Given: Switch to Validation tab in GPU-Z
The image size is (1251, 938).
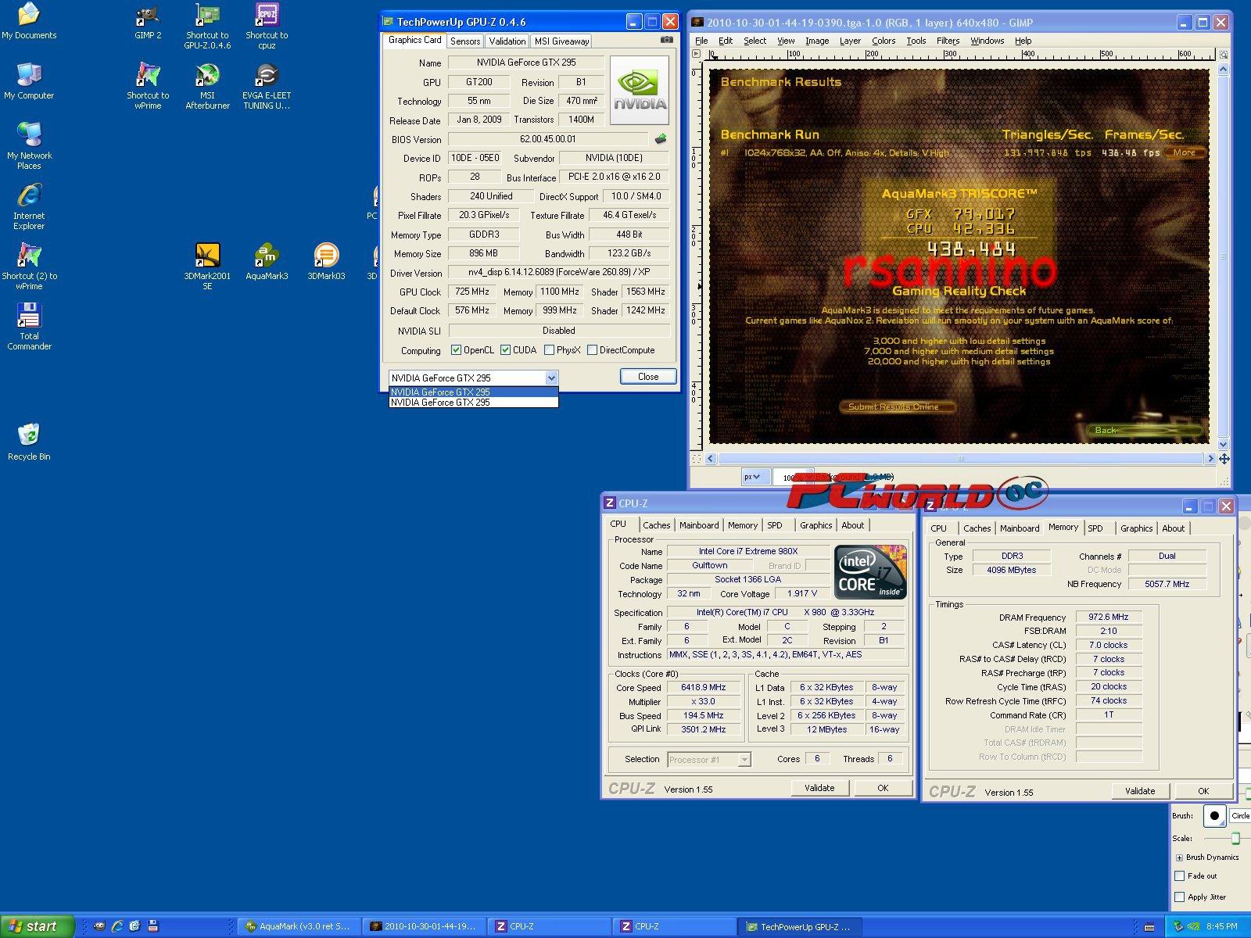Looking at the screenshot, I should 507,41.
